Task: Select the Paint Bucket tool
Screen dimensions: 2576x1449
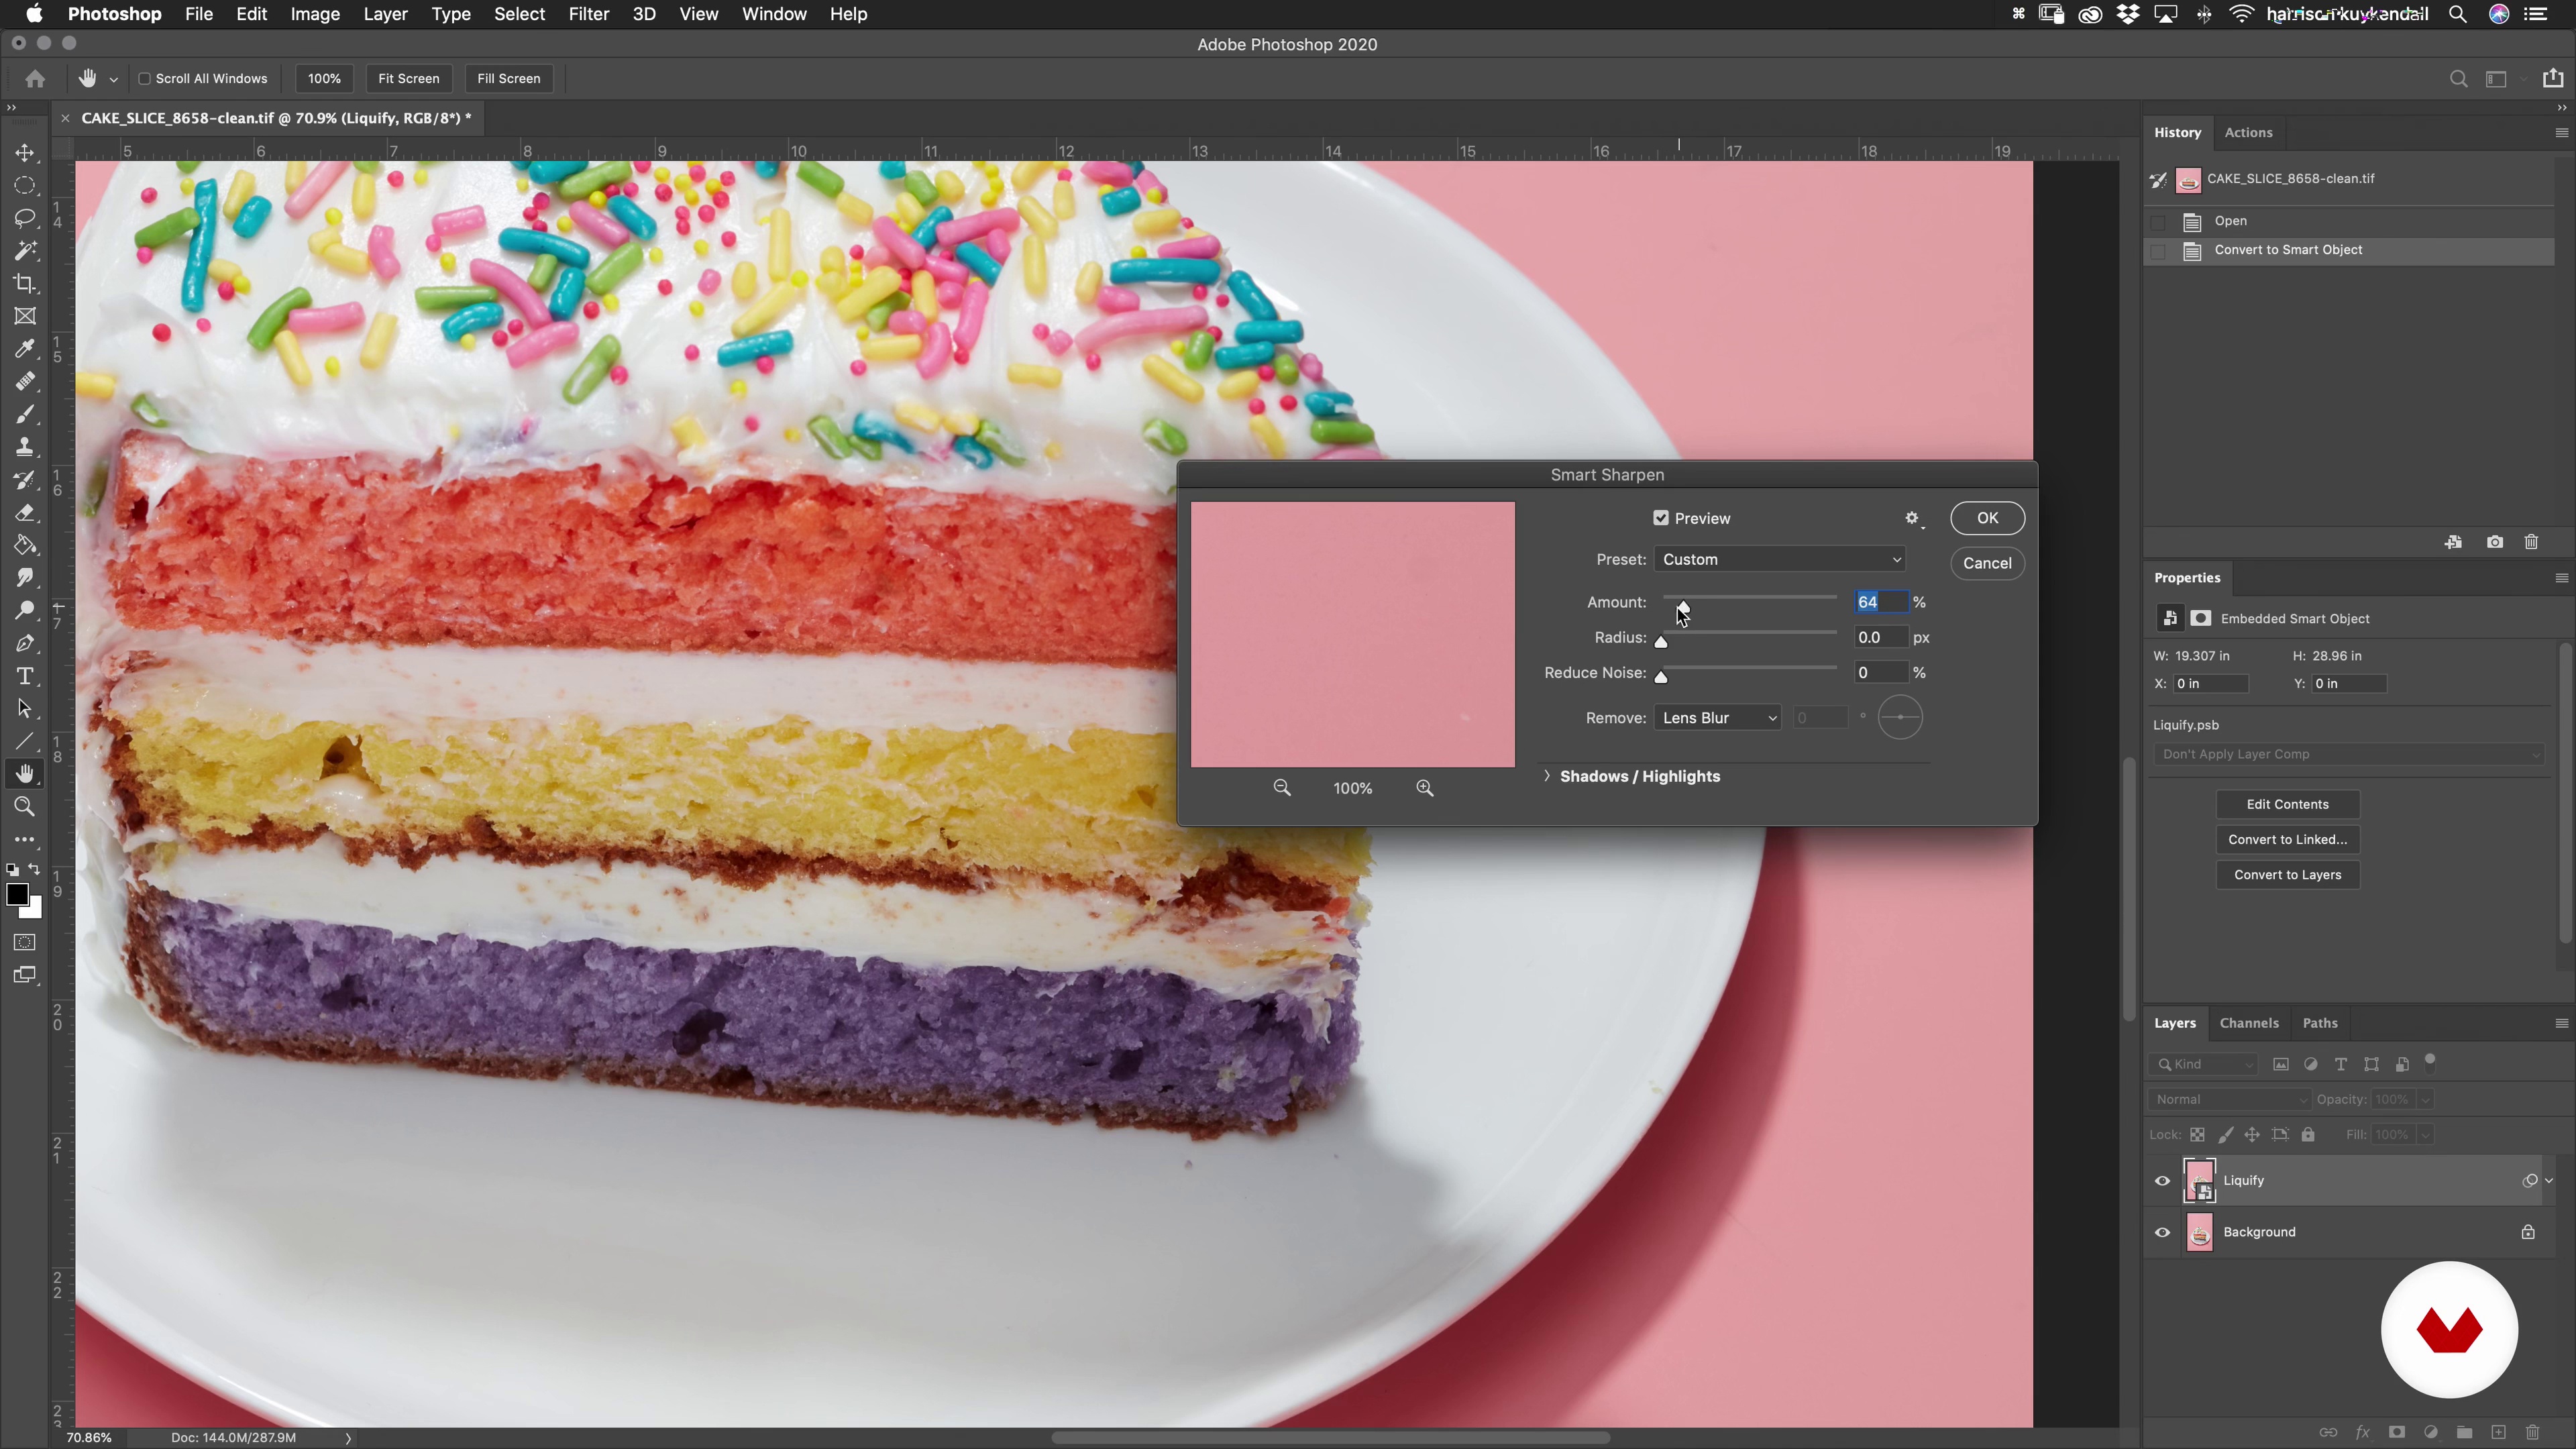Action: click(x=25, y=545)
